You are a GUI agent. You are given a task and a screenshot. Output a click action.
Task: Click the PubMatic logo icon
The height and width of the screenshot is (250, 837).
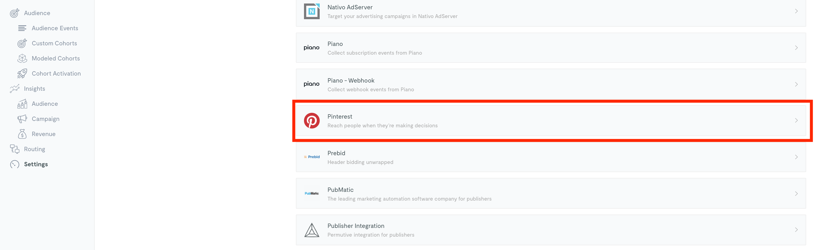coord(311,193)
